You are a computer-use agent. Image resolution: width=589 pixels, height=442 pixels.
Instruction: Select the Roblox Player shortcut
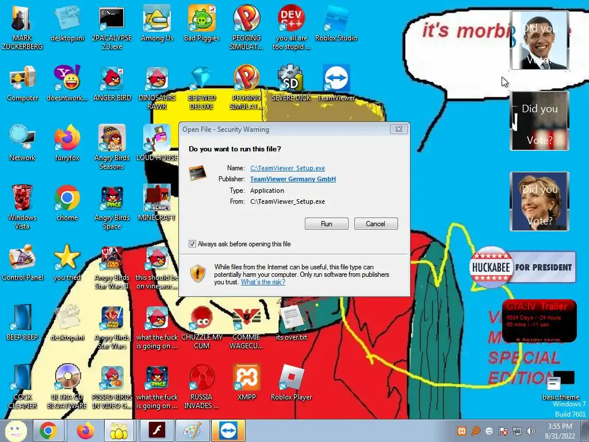[x=292, y=383]
